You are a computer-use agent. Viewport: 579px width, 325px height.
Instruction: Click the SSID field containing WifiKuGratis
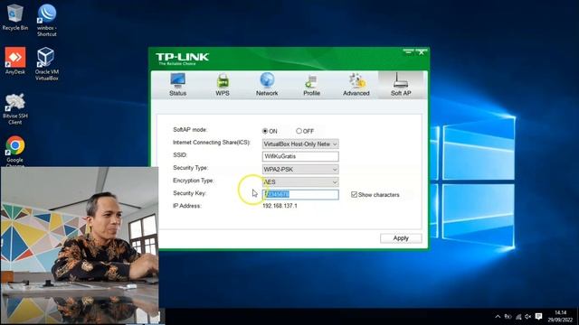tap(300, 156)
